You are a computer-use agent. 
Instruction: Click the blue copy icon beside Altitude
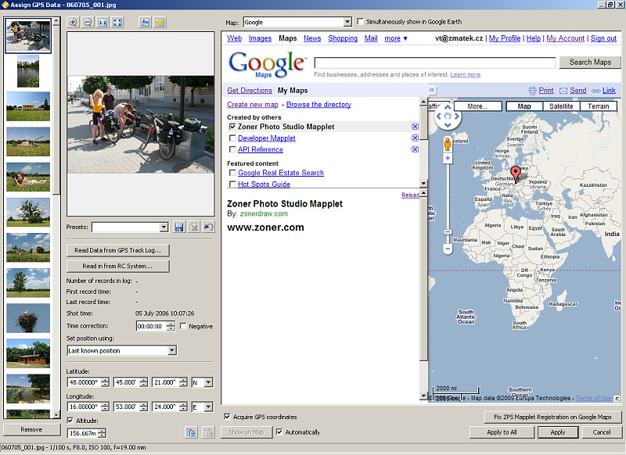click(x=191, y=432)
